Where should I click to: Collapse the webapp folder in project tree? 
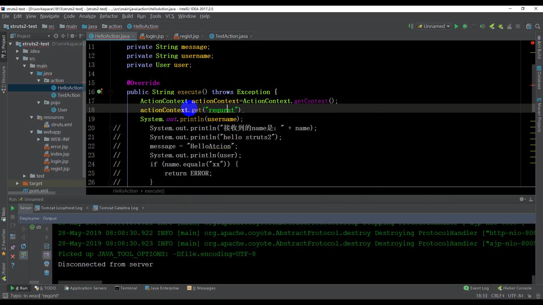[x=32, y=132]
